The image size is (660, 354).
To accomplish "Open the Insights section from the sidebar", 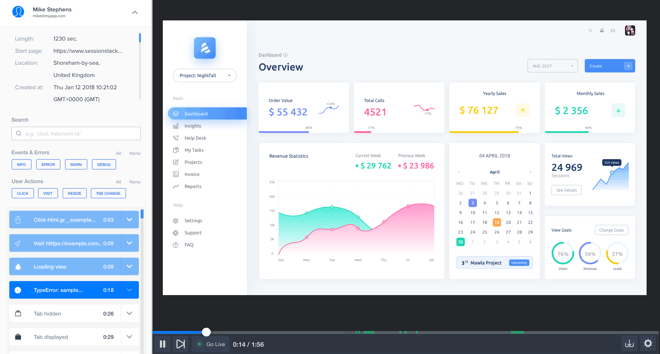I will pyautogui.click(x=193, y=126).
